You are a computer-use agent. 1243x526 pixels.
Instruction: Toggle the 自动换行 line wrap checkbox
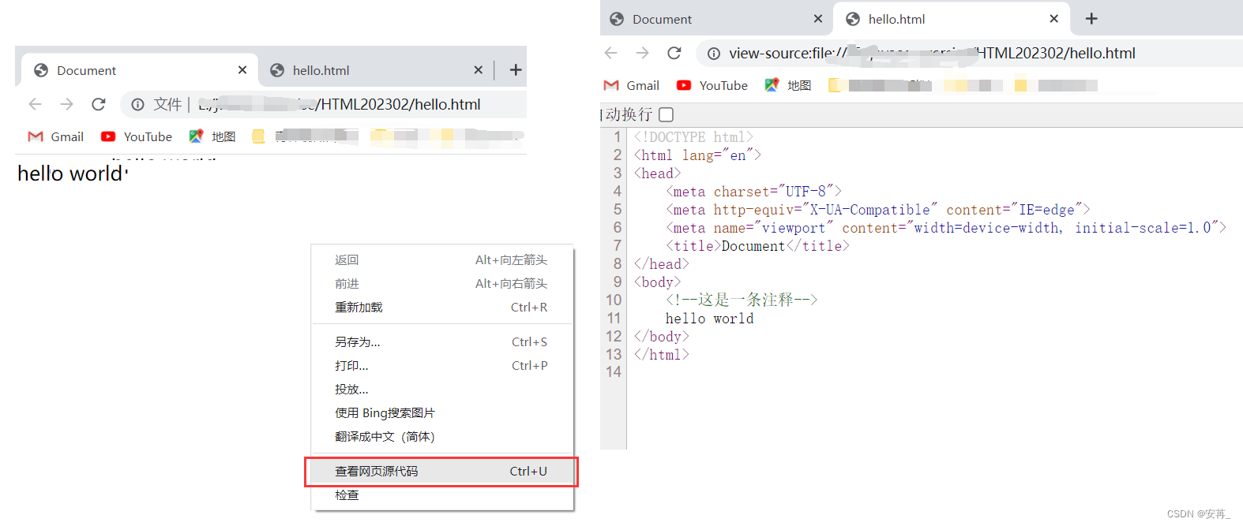667,114
